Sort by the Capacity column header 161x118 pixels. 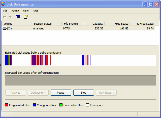[94, 24]
